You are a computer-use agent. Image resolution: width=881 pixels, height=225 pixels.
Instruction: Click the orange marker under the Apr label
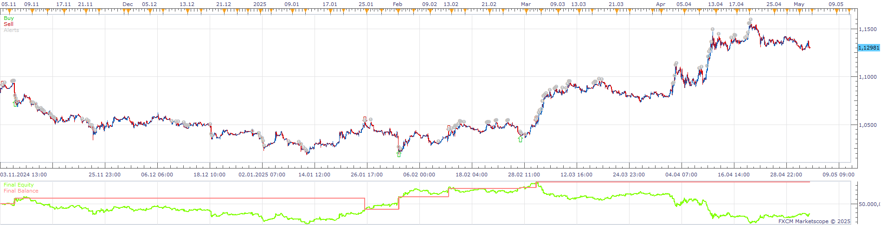tap(662, 11)
